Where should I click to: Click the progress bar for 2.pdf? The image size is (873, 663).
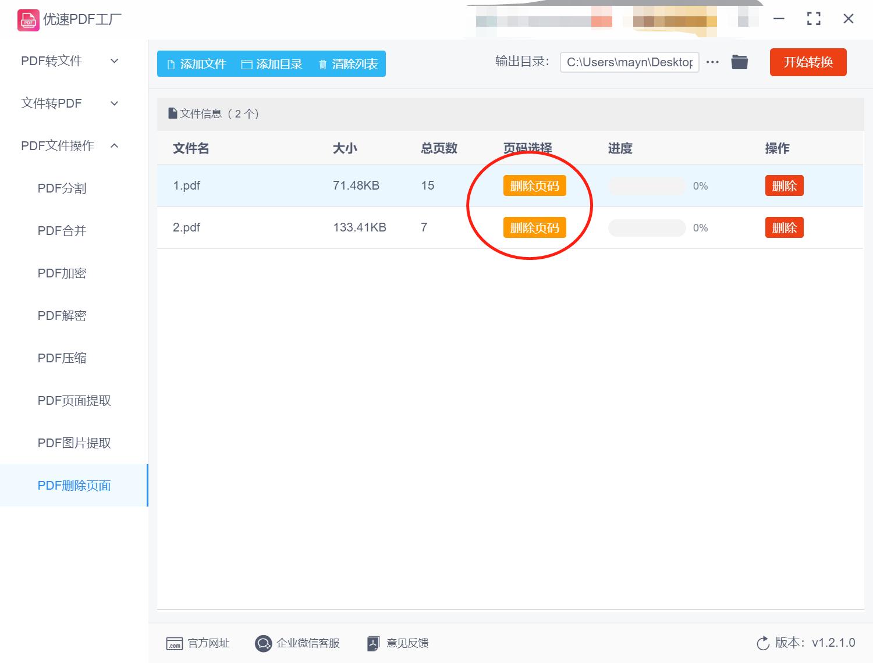point(646,227)
